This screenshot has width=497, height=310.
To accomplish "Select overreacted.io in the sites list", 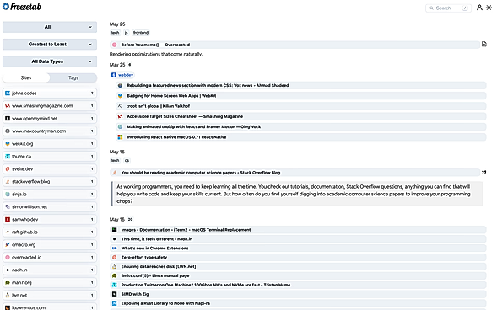I will (50, 258).
